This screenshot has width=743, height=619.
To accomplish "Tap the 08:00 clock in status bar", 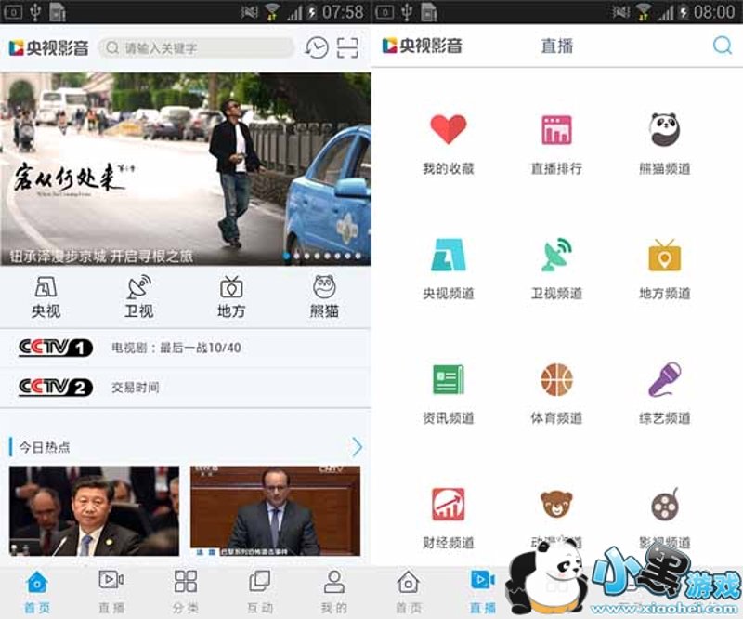I will click(x=714, y=12).
